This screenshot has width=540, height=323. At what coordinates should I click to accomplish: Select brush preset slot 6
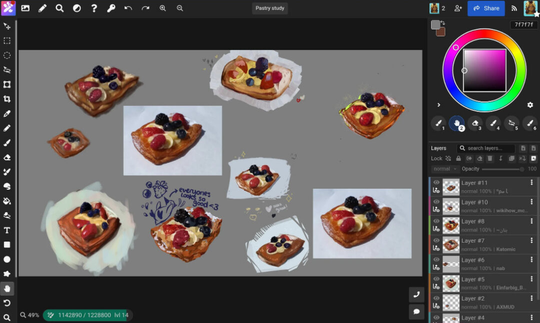point(530,123)
